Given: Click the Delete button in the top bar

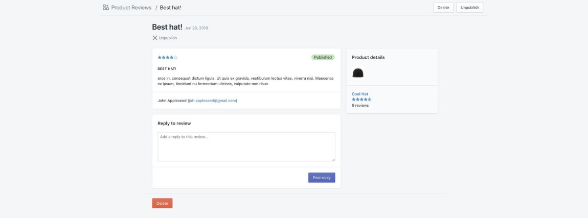Looking at the screenshot, I should pyautogui.click(x=443, y=8).
